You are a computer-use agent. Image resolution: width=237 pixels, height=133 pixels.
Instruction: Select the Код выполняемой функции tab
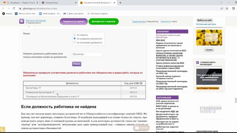[98, 3]
